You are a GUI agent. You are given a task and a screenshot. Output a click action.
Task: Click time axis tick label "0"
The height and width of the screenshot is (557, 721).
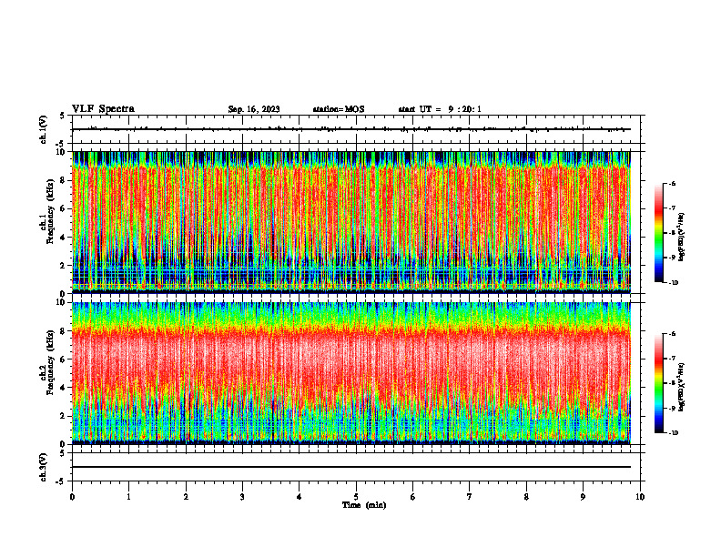[72, 497]
